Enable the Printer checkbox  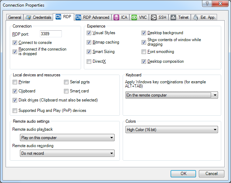pyautogui.click(x=15, y=82)
